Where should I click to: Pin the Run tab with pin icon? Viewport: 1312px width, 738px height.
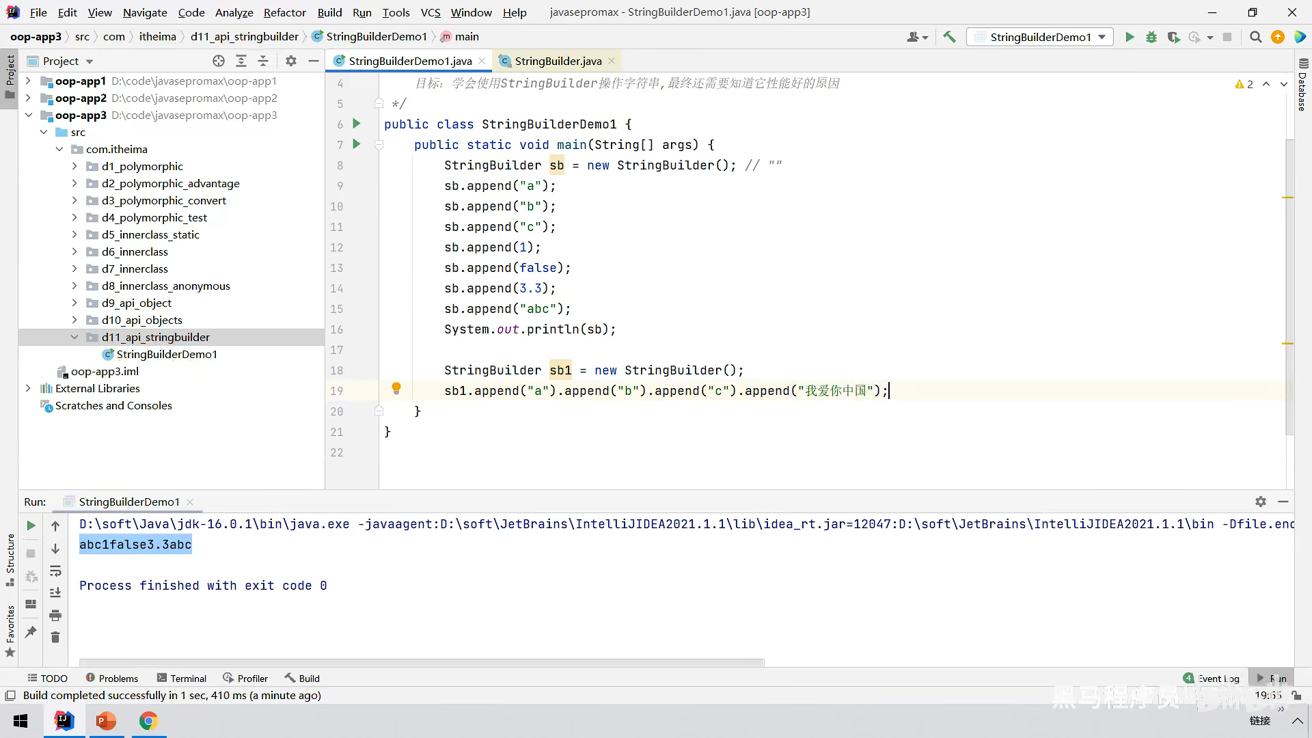(31, 632)
